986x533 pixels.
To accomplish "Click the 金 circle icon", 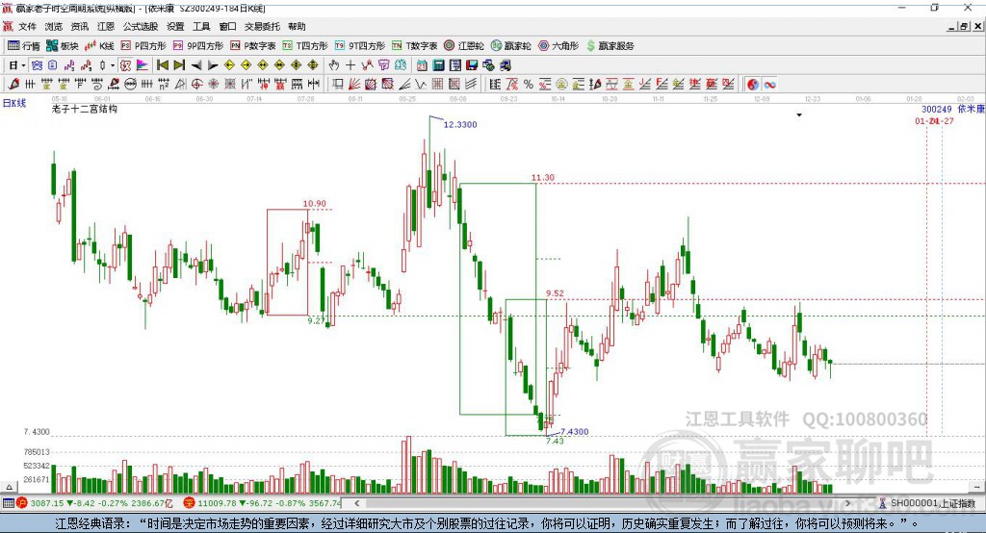I will 561,85.
